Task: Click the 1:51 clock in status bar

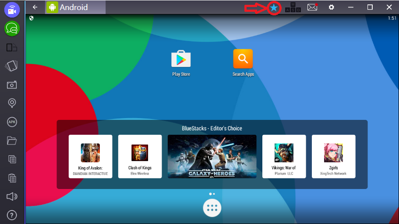Action: pyautogui.click(x=392, y=18)
